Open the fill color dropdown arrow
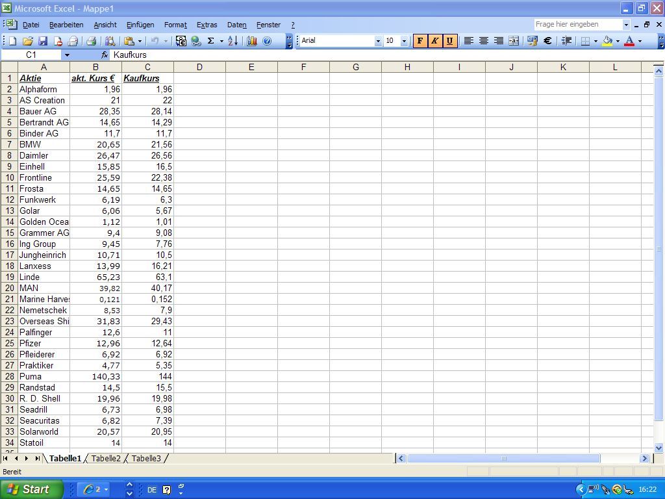Image resolution: width=665 pixels, height=499 pixels. [618, 41]
